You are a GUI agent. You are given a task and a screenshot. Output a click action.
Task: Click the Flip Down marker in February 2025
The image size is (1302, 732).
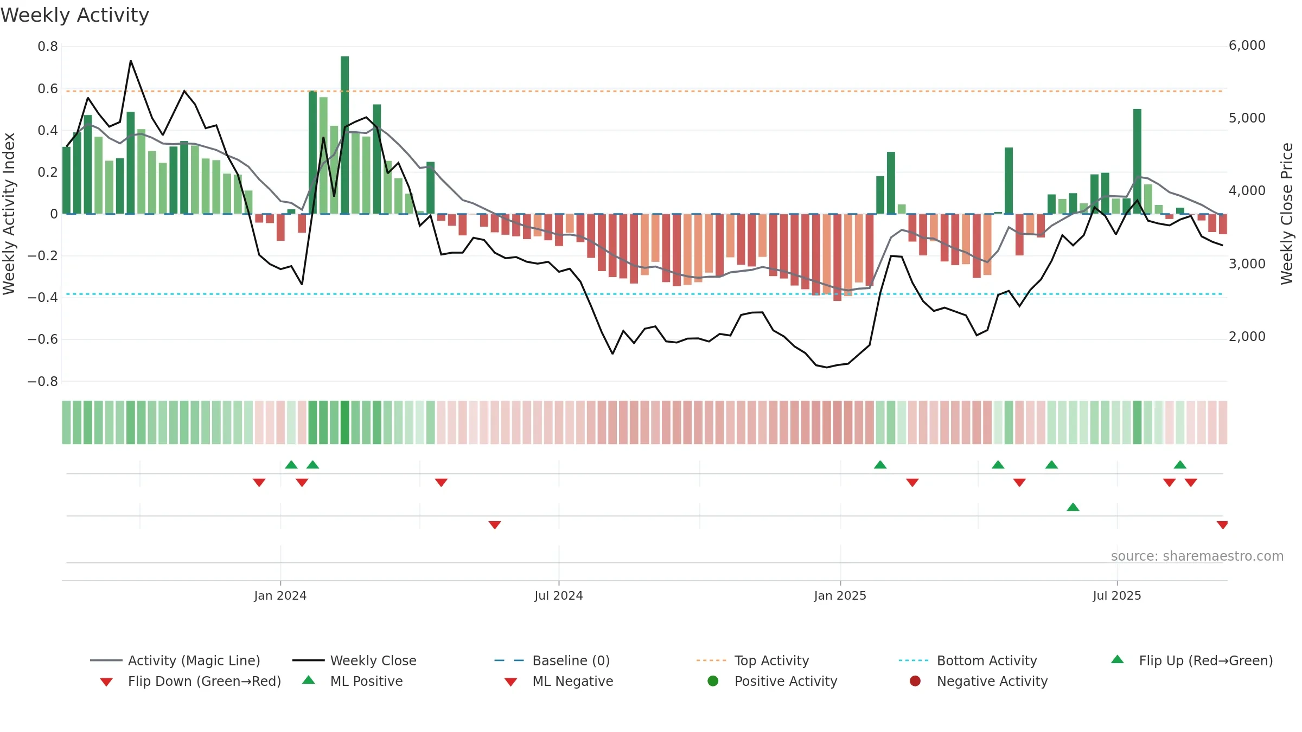click(912, 482)
